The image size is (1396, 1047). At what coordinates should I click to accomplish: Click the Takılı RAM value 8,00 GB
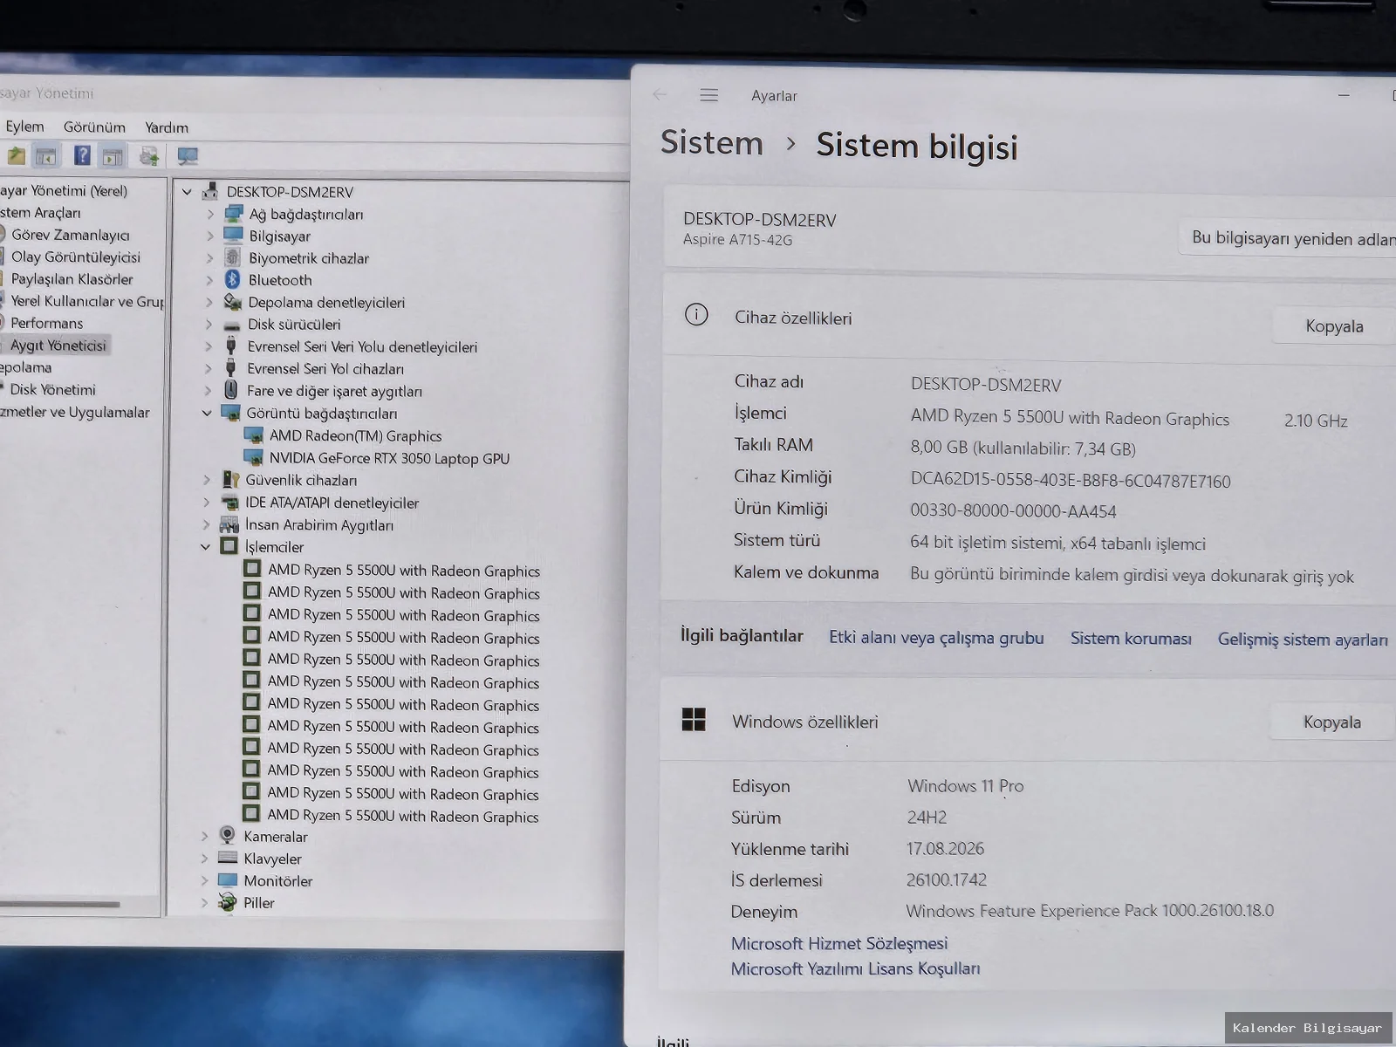pyautogui.click(x=1023, y=448)
